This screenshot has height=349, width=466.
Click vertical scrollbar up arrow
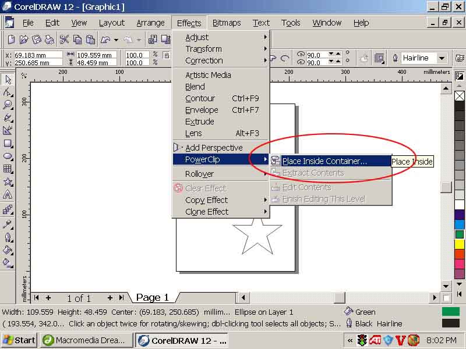(446, 88)
